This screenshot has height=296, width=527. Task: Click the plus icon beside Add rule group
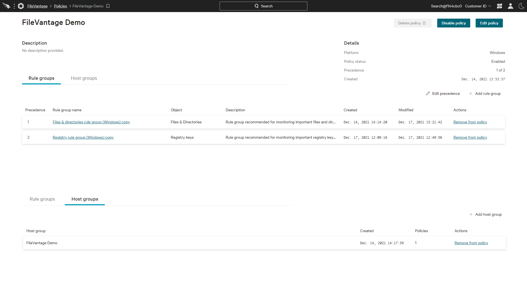471,93
